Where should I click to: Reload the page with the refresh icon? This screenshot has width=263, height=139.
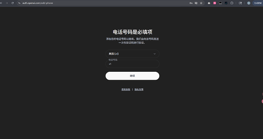pos(13,3)
